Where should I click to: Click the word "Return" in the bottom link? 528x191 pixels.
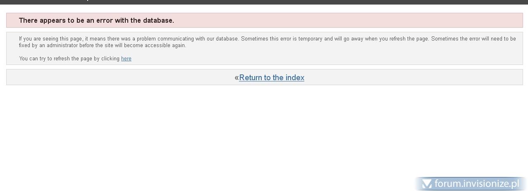(x=251, y=78)
